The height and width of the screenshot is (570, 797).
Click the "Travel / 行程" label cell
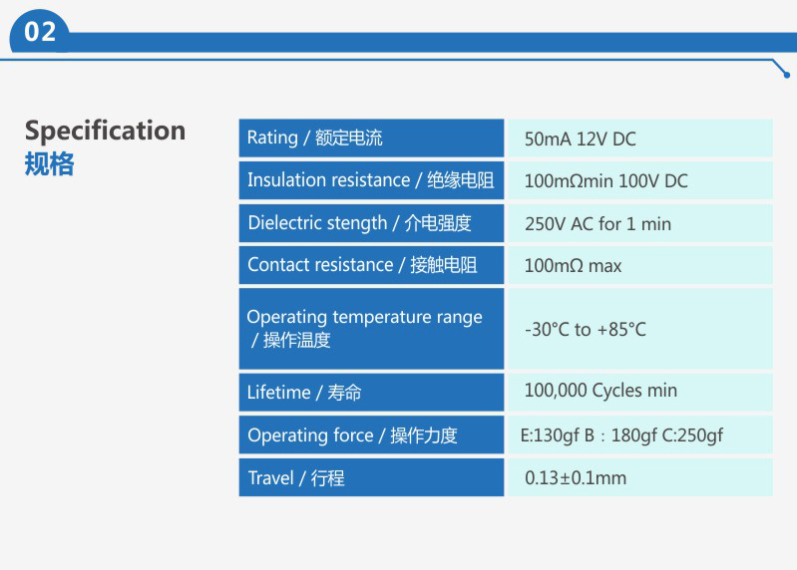coord(371,478)
